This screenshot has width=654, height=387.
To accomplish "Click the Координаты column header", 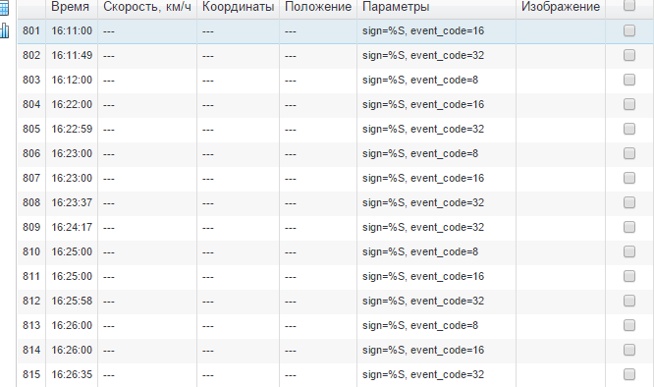I will click(x=238, y=7).
